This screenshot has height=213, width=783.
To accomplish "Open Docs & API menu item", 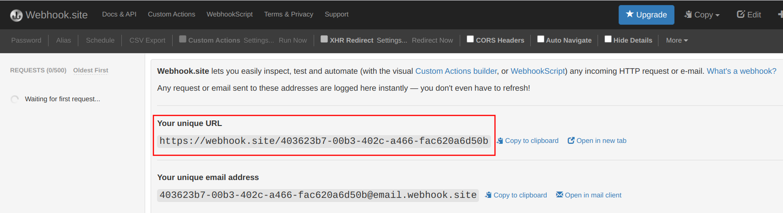I will click(119, 14).
